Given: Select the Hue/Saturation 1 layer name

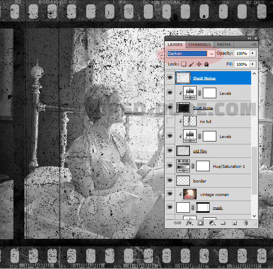Looking at the screenshot, I should coord(229,166).
